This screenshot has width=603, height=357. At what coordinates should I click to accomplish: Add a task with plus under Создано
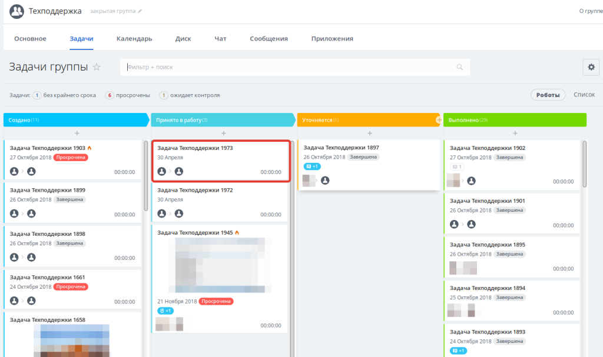pos(77,133)
